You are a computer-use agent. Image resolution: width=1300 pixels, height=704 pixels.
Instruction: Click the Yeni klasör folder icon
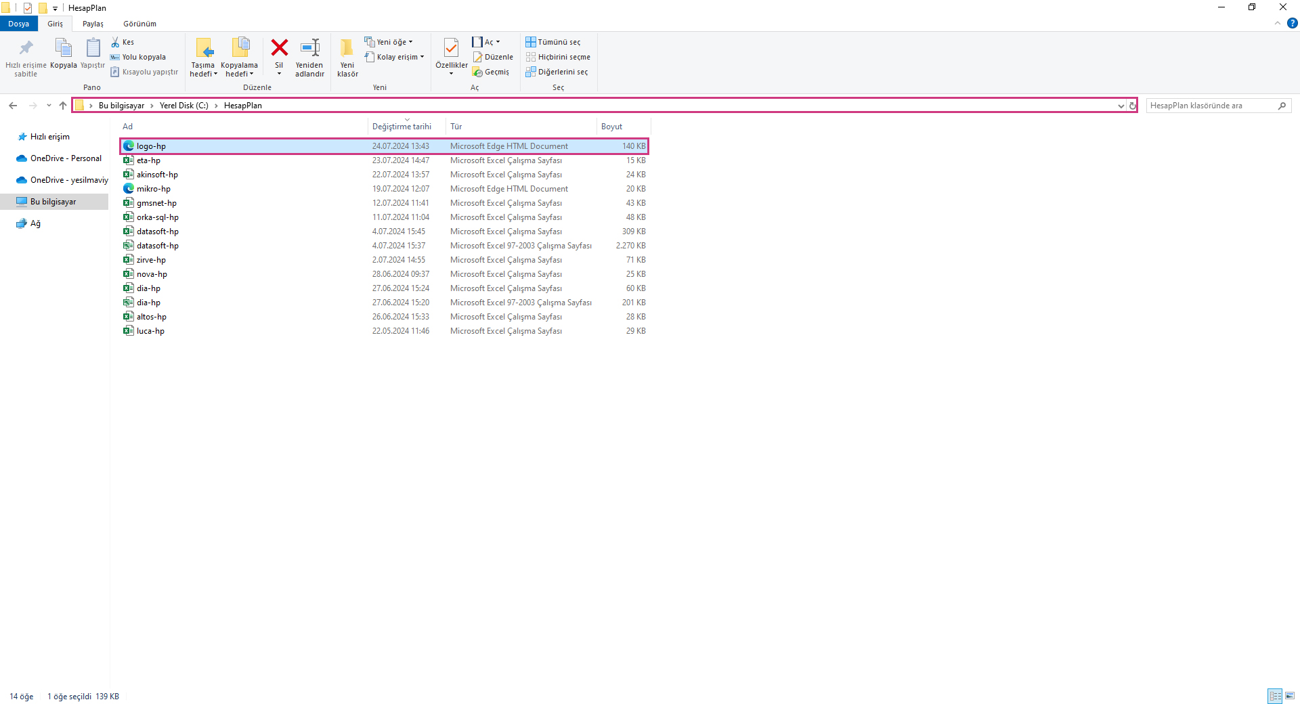(347, 48)
